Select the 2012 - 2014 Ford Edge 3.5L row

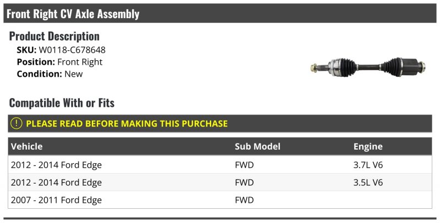pos(219,182)
